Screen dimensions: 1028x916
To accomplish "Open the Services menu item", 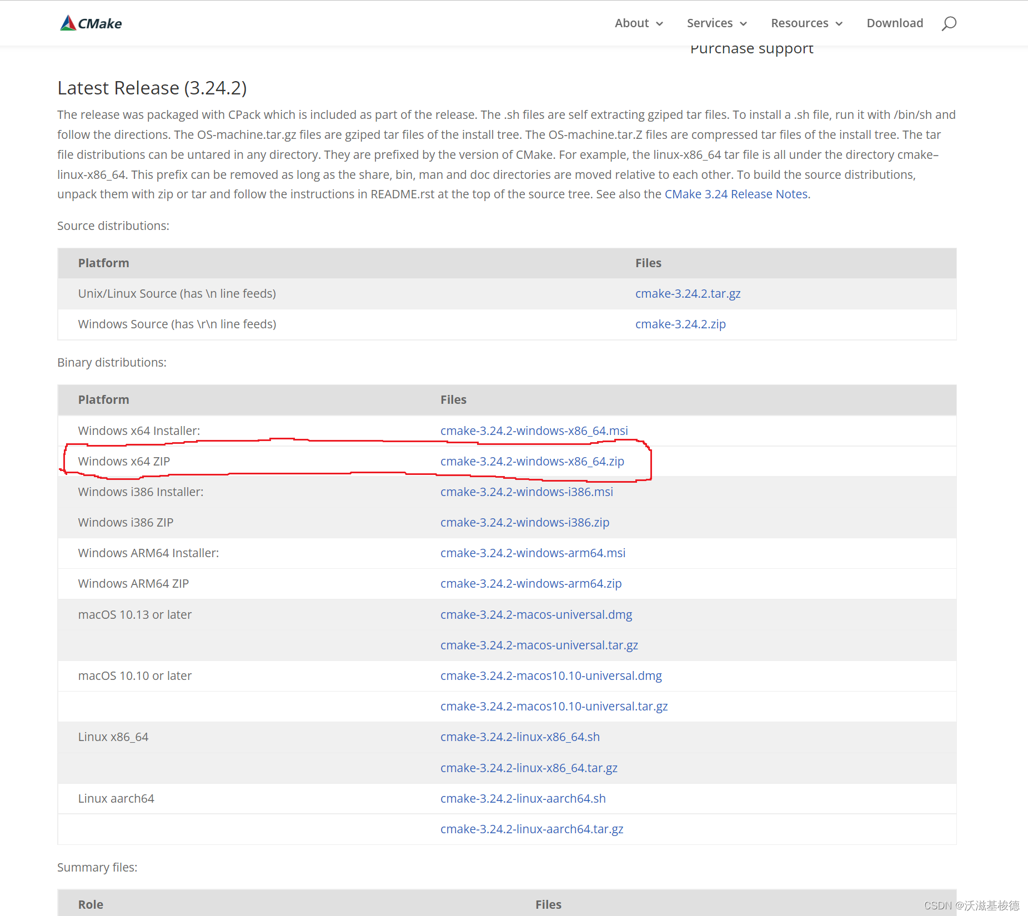I will pos(709,23).
